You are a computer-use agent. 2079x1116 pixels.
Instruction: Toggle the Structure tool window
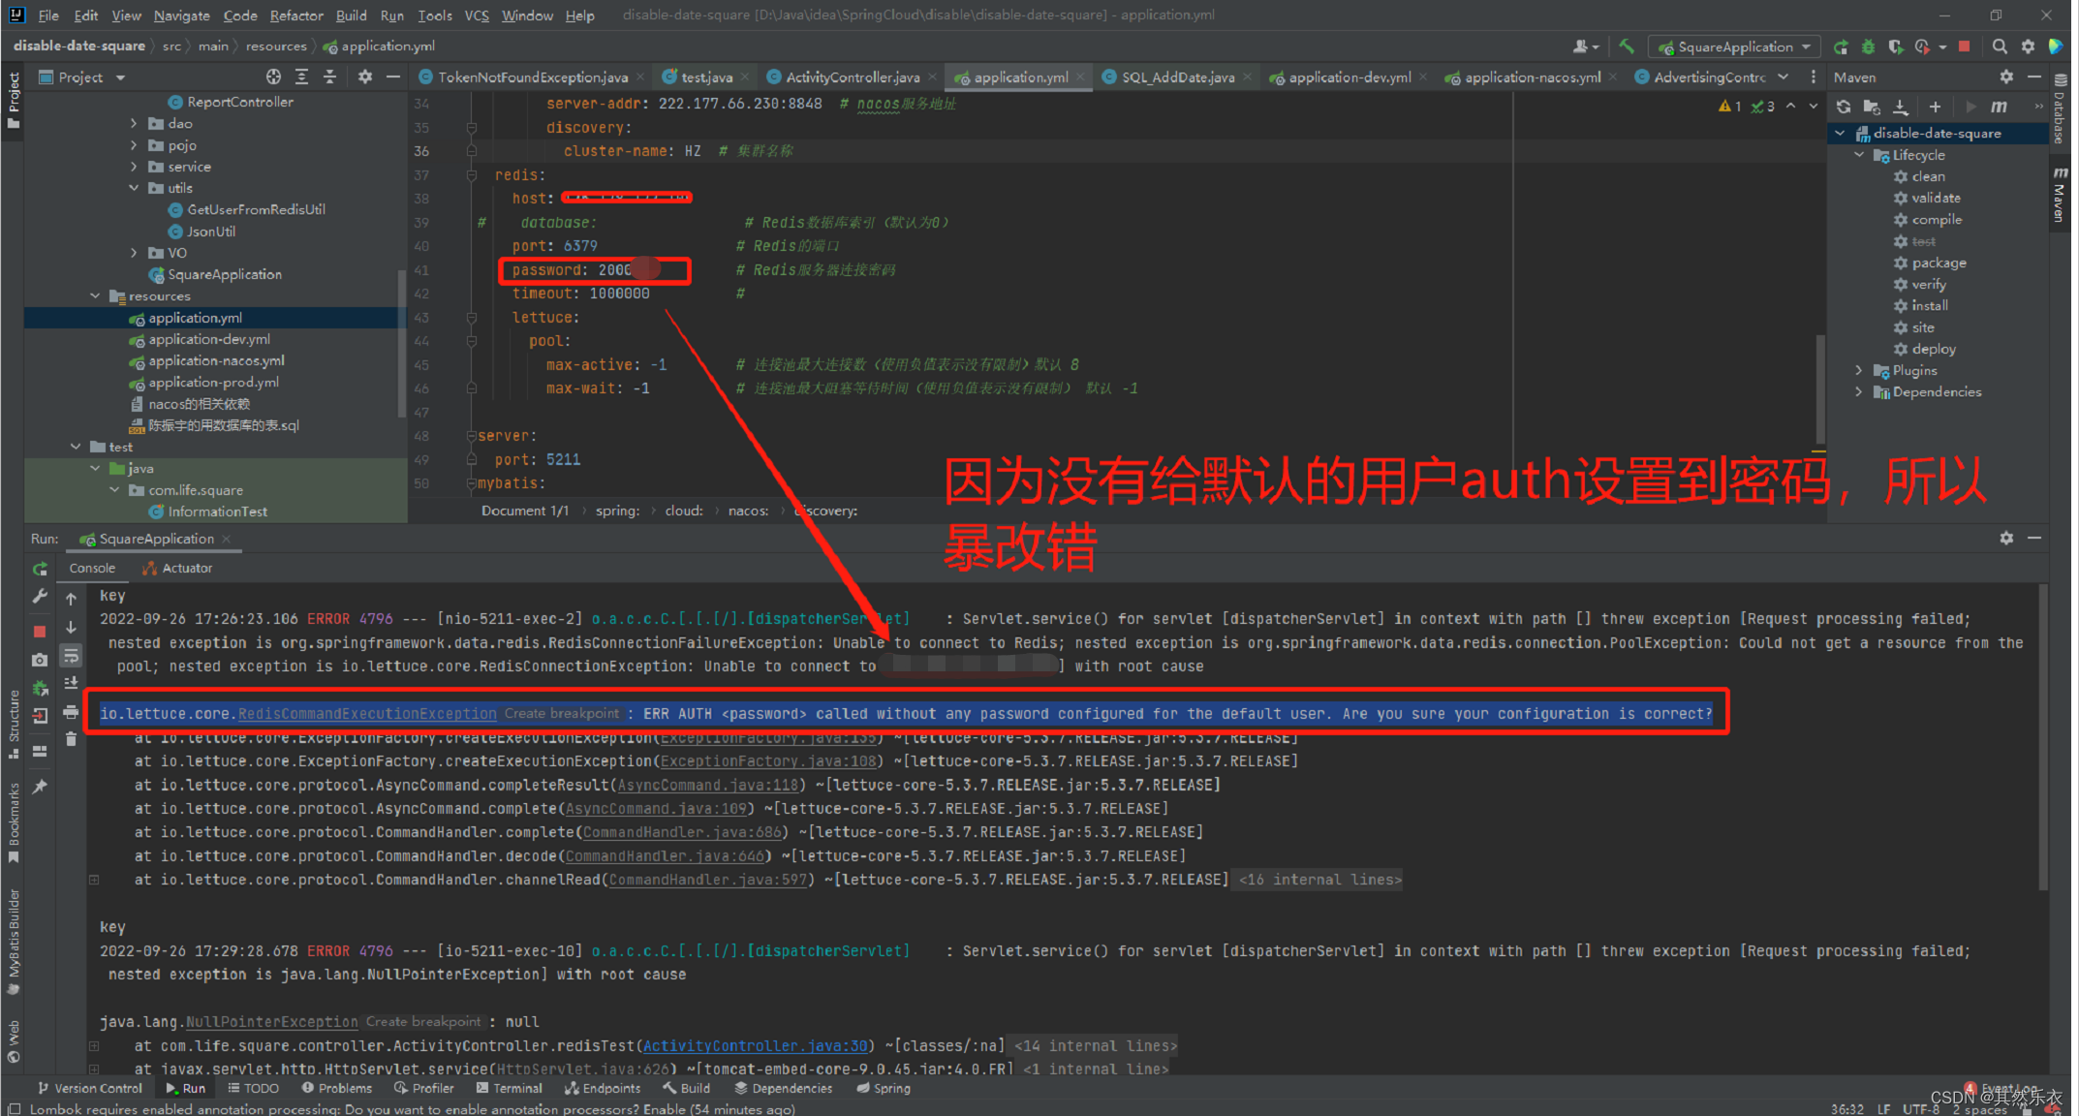click(13, 715)
